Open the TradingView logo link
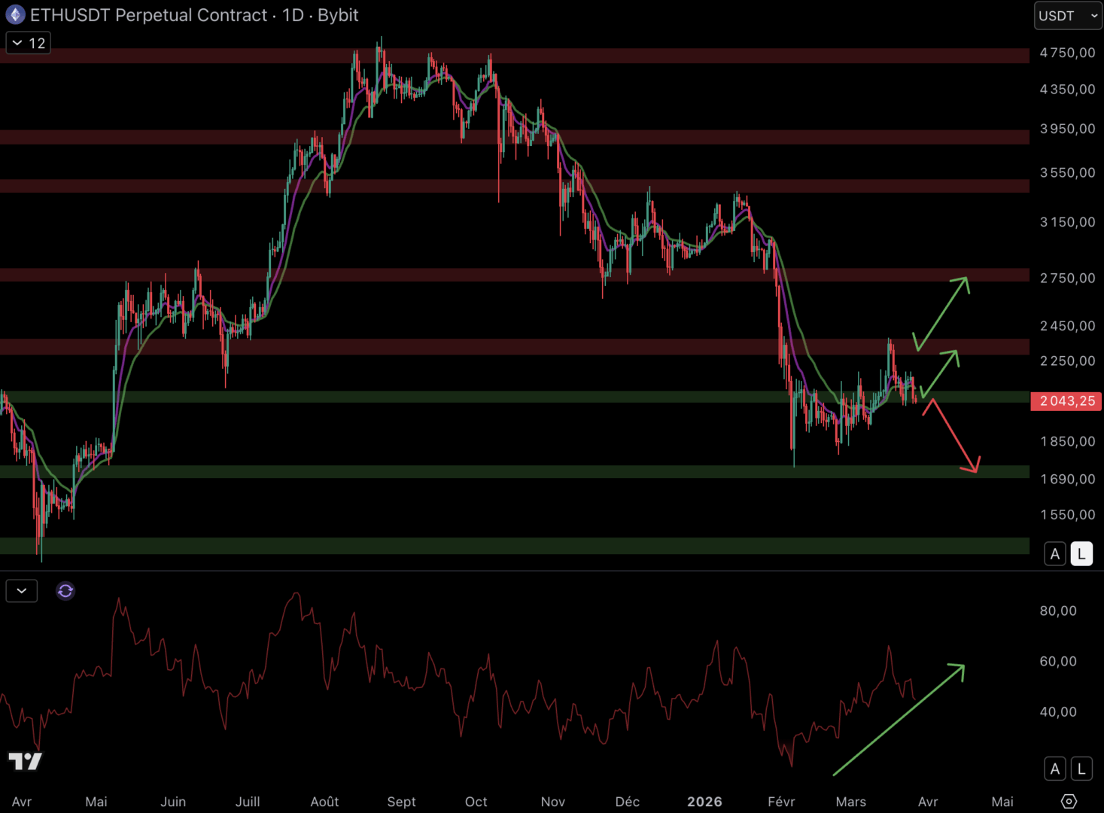Viewport: 1104px width, 813px height. point(25,761)
